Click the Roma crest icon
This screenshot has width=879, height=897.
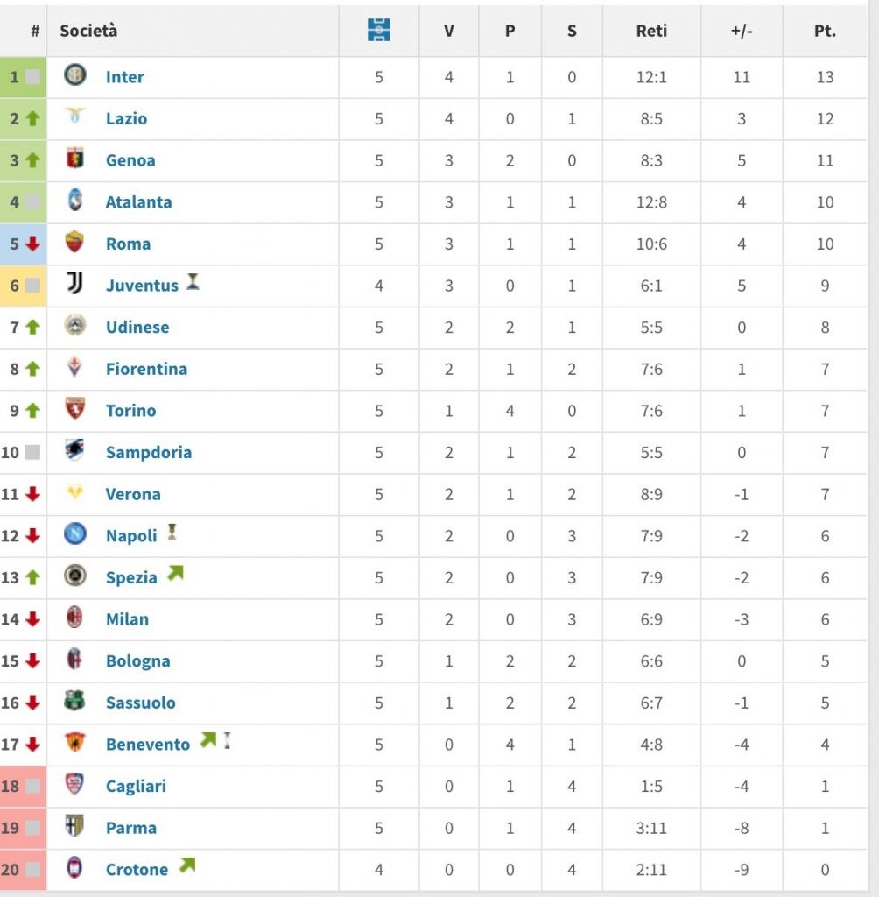[75, 242]
